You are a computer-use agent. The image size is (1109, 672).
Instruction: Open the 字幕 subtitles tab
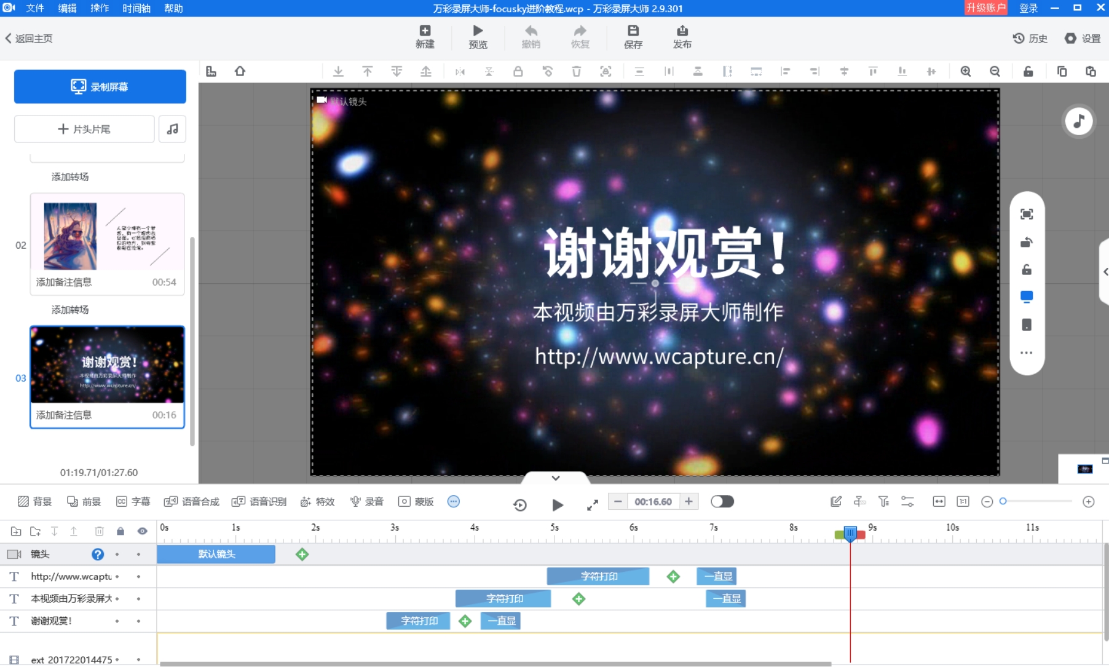(x=133, y=502)
